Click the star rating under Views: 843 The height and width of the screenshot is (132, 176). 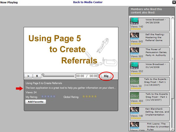pos(136,44)
